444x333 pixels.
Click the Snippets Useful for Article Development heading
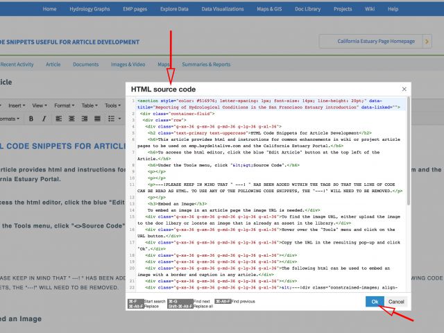69,42
